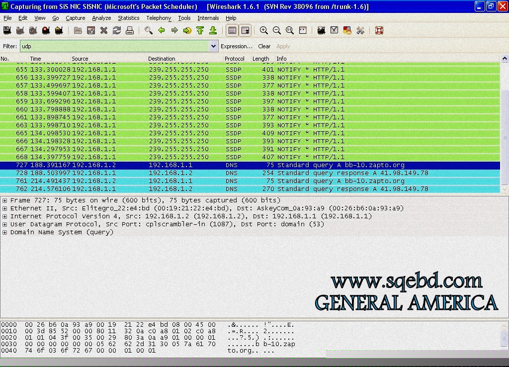
Task: Go to the first packet arrow icon
Action: (x=200, y=31)
